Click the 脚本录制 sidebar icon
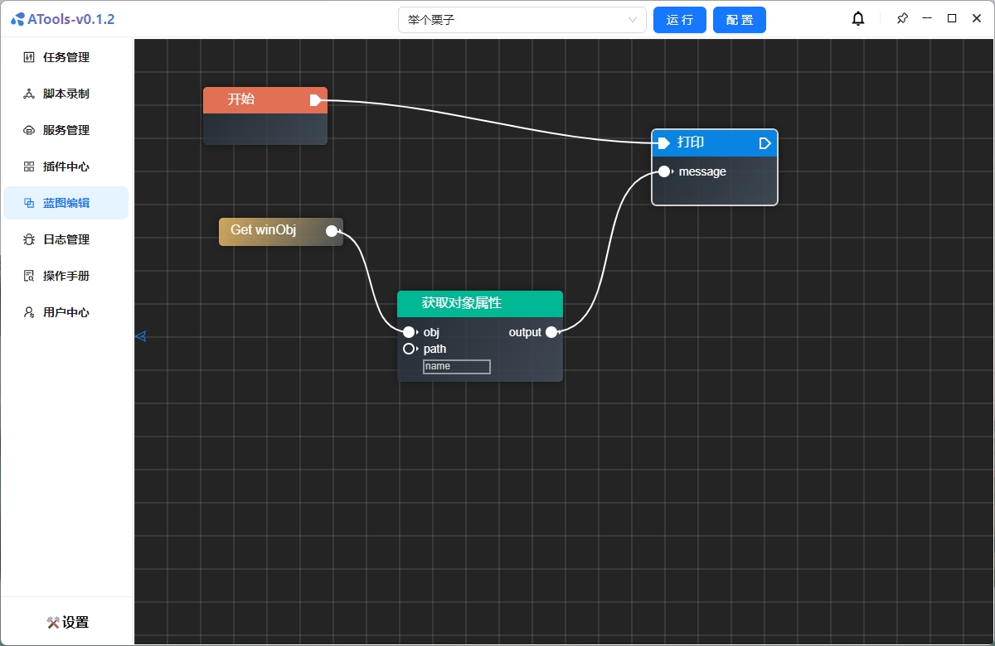Image resolution: width=995 pixels, height=646 pixels. pyautogui.click(x=29, y=94)
